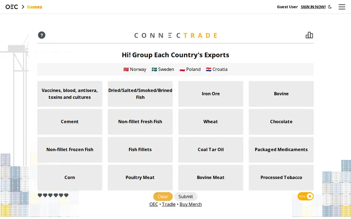Select the Dried/Salted/Smoked/Brined Fish tile

(140, 94)
